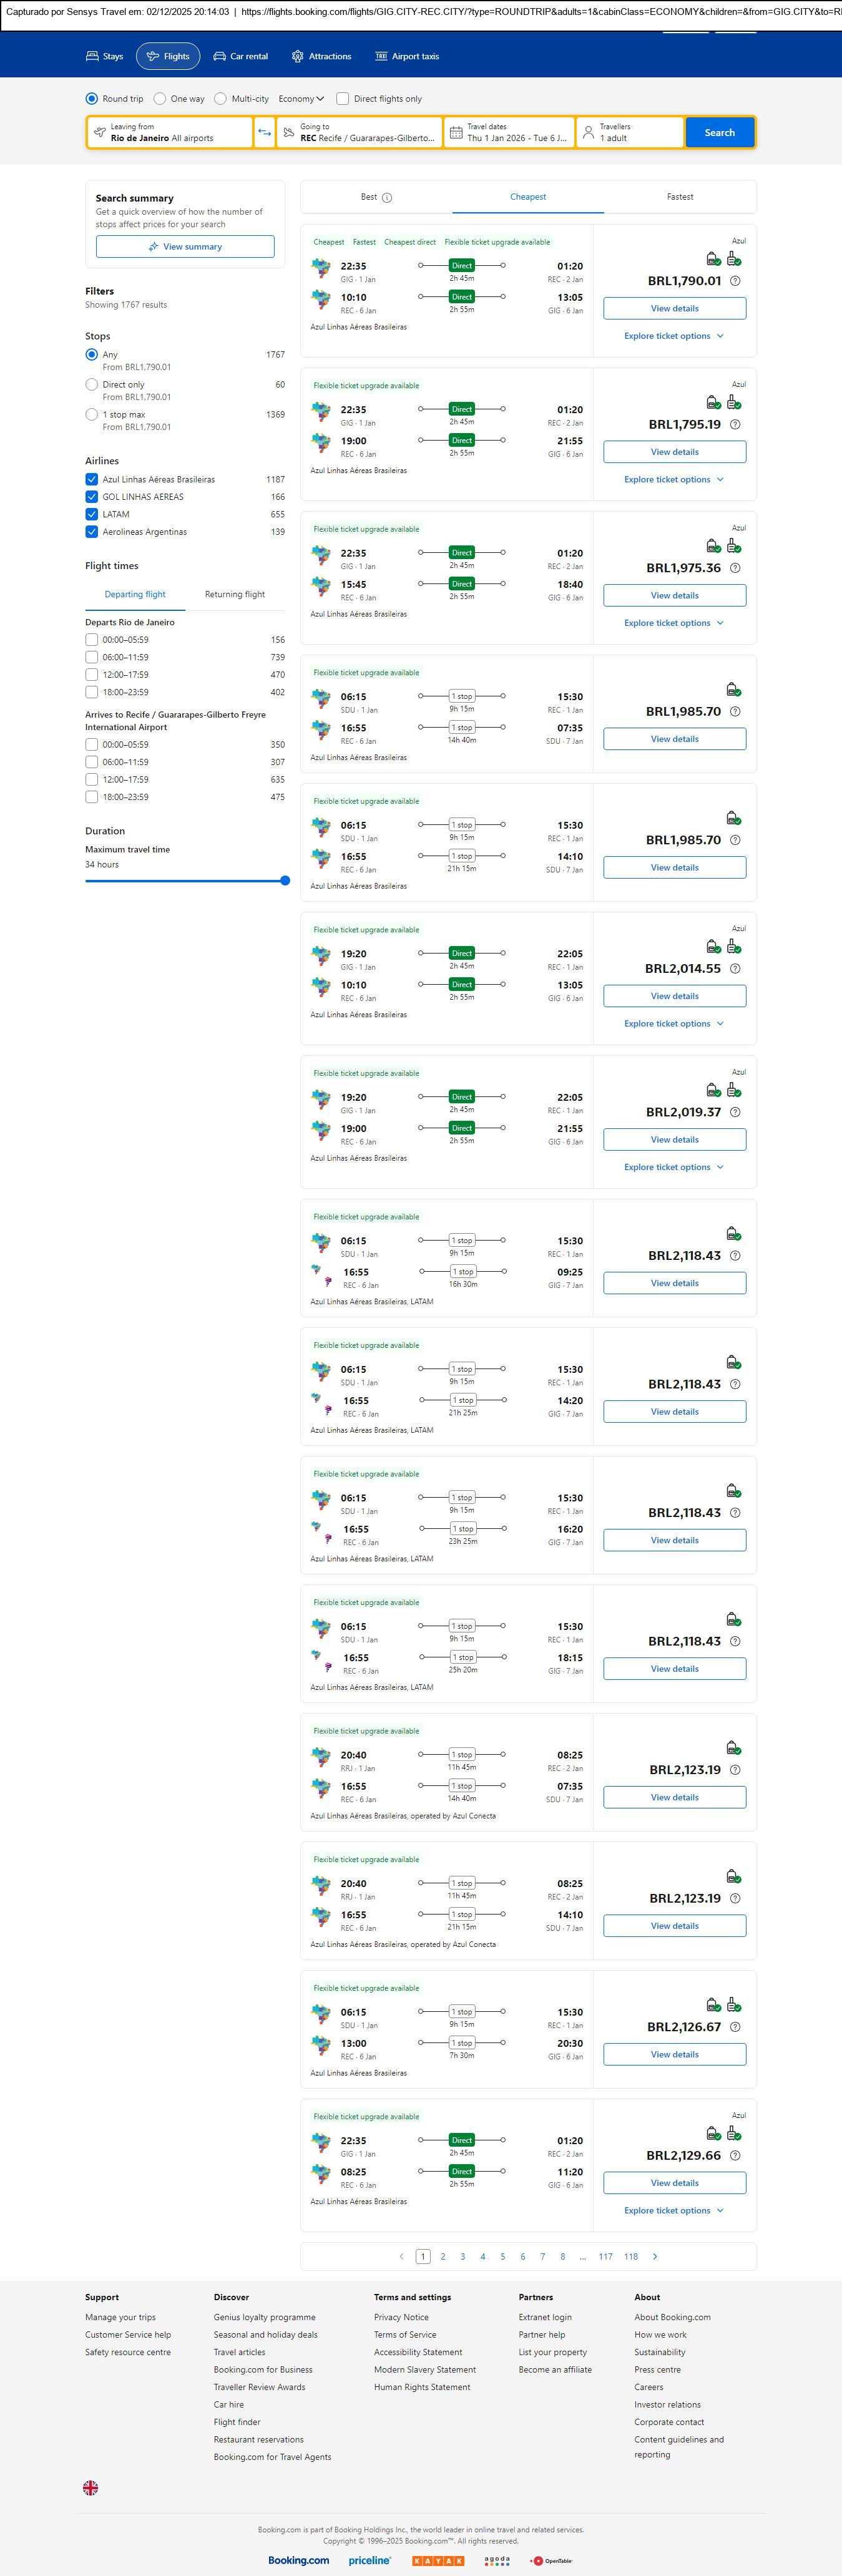842x2576 pixels.
Task: Click the info icon beside the Best tab
Action: pyautogui.click(x=387, y=198)
